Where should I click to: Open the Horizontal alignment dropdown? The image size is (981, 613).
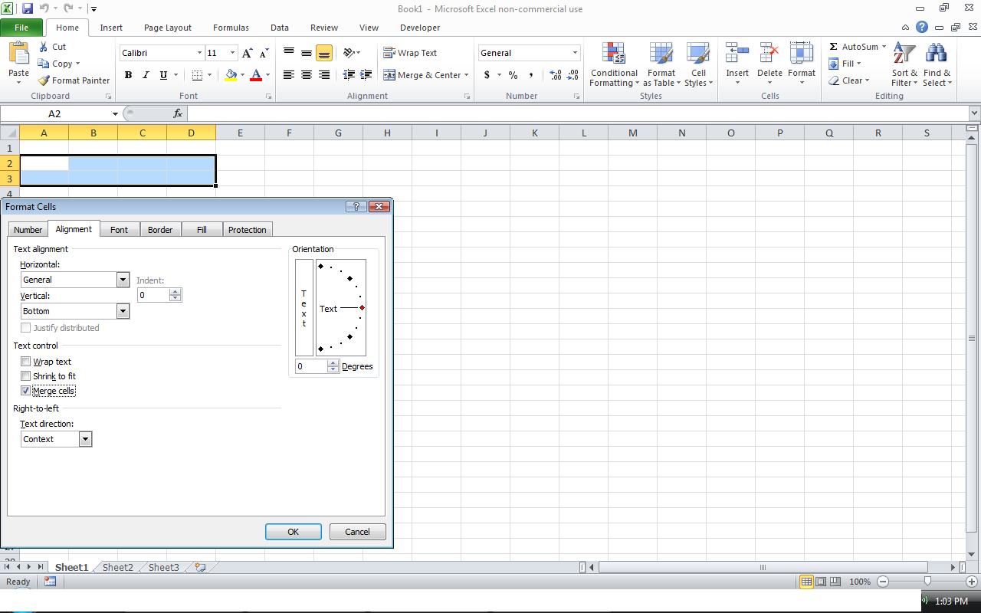point(122,279)
